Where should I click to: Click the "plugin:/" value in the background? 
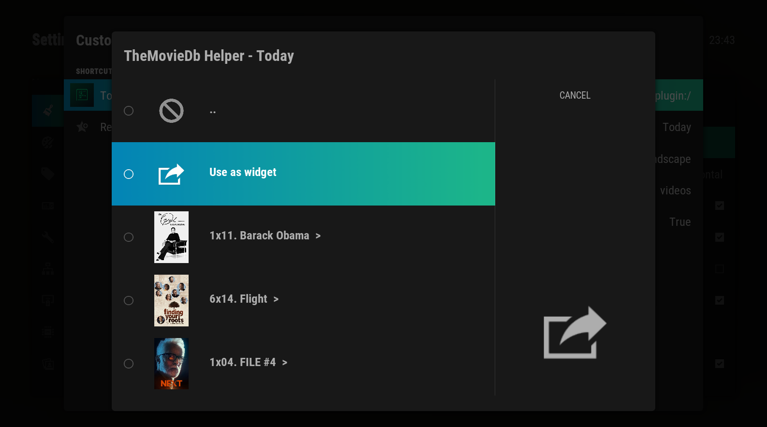[x=673, y=96]
